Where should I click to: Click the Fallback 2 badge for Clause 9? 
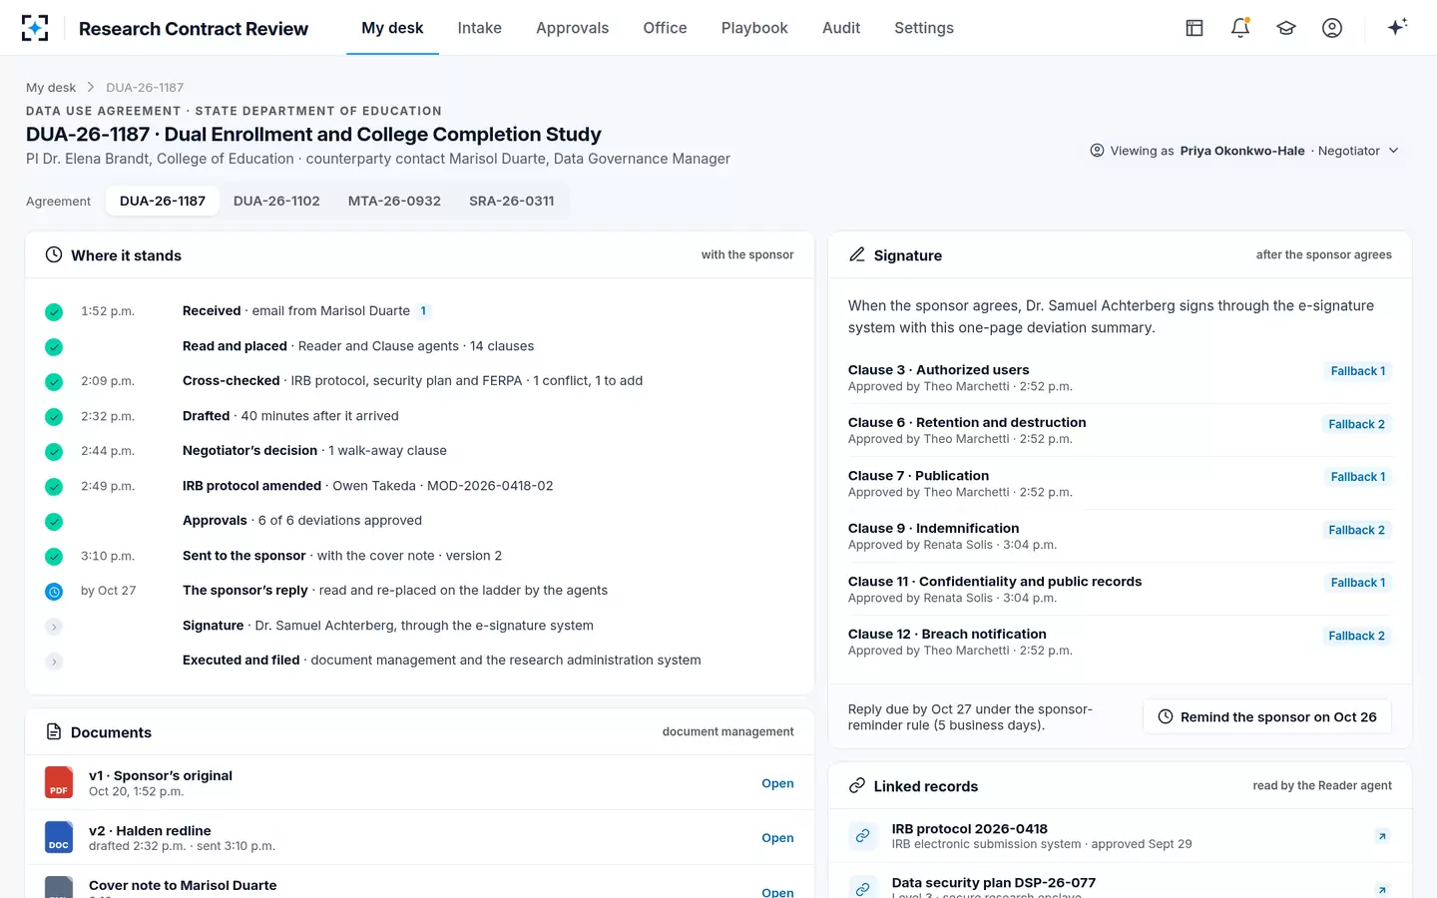pos(1356,530)
